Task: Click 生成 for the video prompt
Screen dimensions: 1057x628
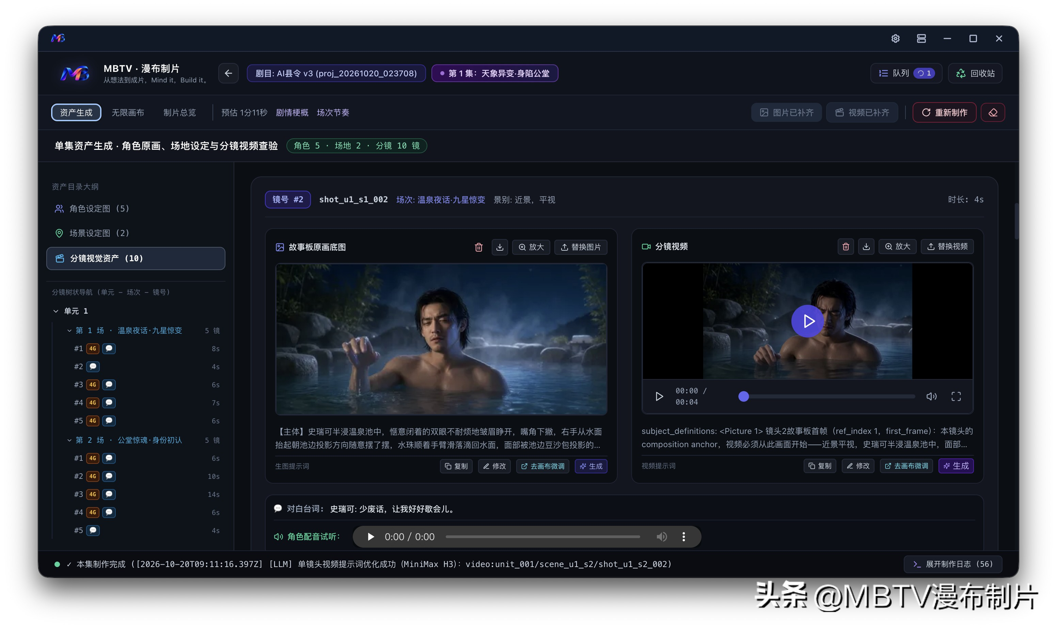Action: click(x=956, y=466)
